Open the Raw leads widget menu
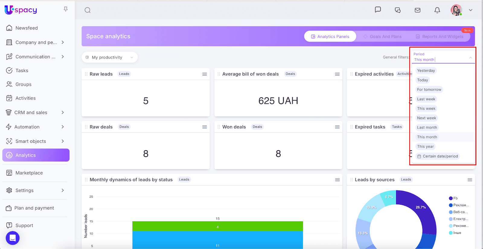The width and height of the screenshot is (483, 249). pos(205,74)
